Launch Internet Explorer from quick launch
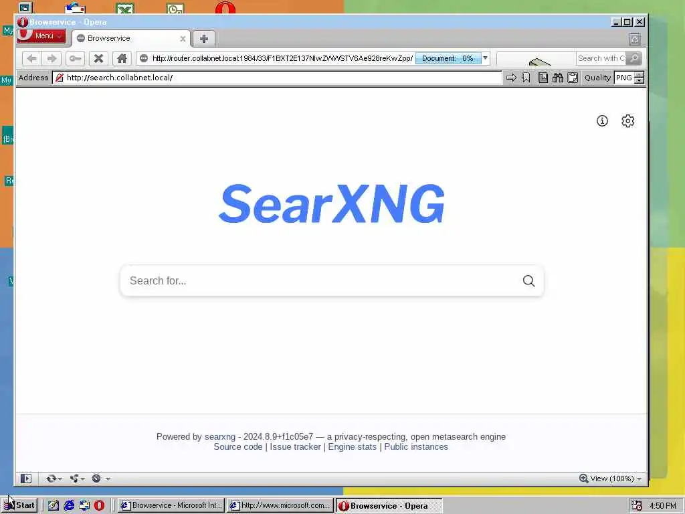 [69, 505]
